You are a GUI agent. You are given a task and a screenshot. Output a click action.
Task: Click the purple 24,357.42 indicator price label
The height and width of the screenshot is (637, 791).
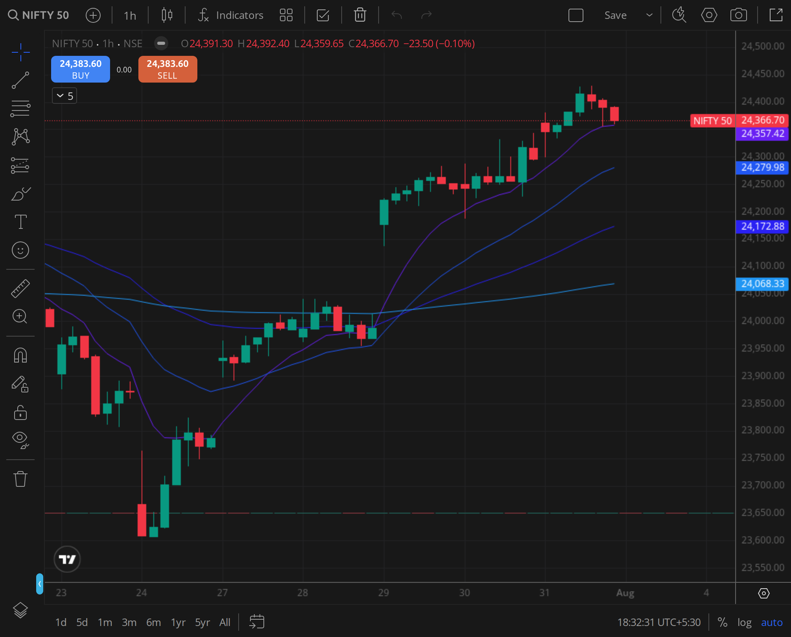coord(762,134)
